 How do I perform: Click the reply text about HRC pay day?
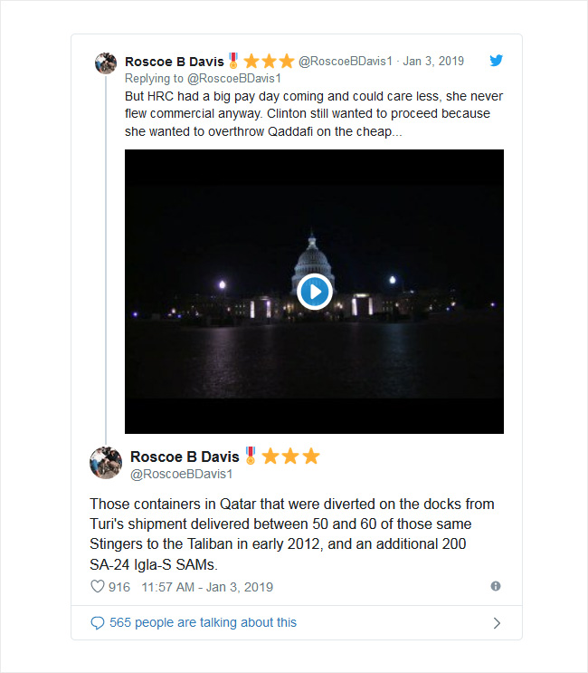click(x=314, y=114)
